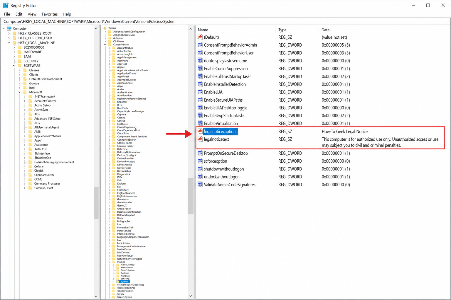
Task: Click the PromptOnSecureDesktop value icon
Action: coord(200,153)
